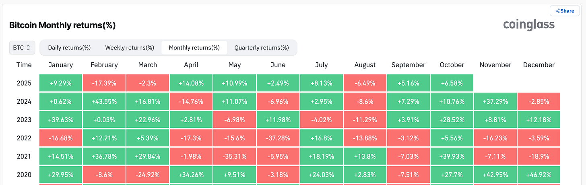The image size is (586, 185).
Task: Click the 2023 year row label
Action: pyautogui.click(x=24, y=120)
